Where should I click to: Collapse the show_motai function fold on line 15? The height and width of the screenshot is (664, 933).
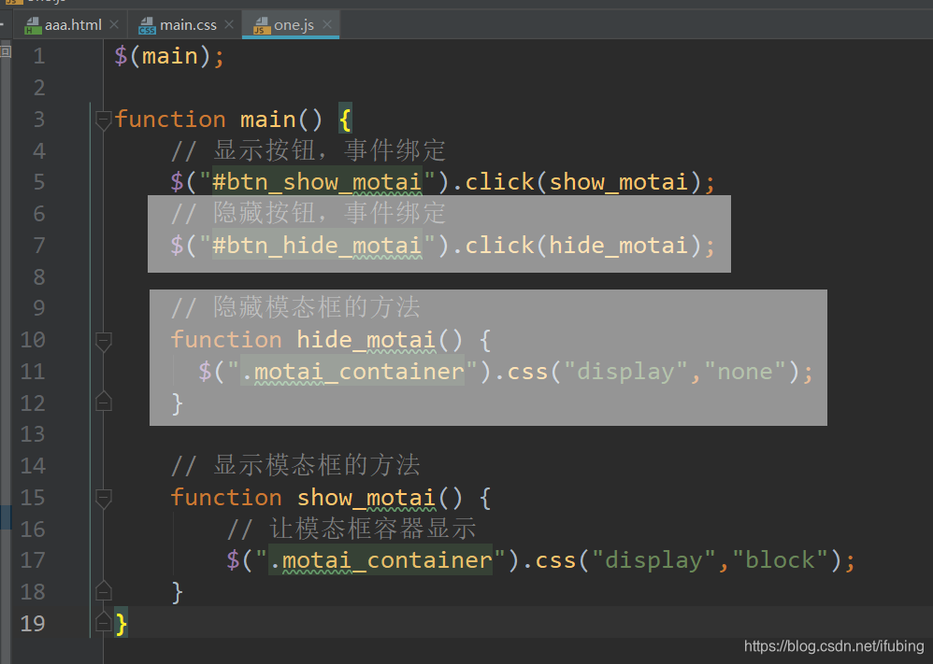point(104,498)
